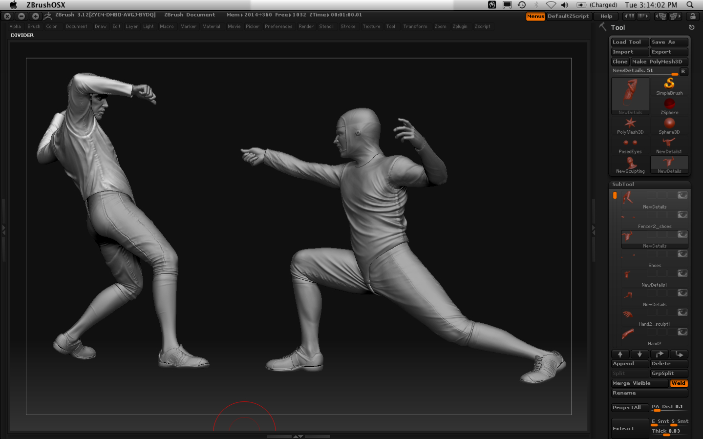The image size is (703, 439).
Task: Collapse the right tray divider handle
Action: click(x=594, y=230)
